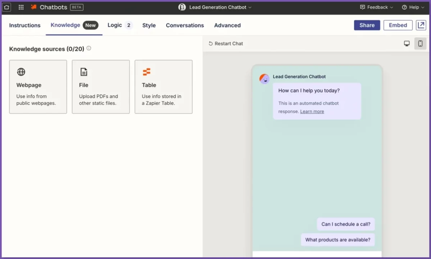The height and width of the screenshot is (259, 431).
Task: Switch to the Logic tab
Action: pos(115,25)
